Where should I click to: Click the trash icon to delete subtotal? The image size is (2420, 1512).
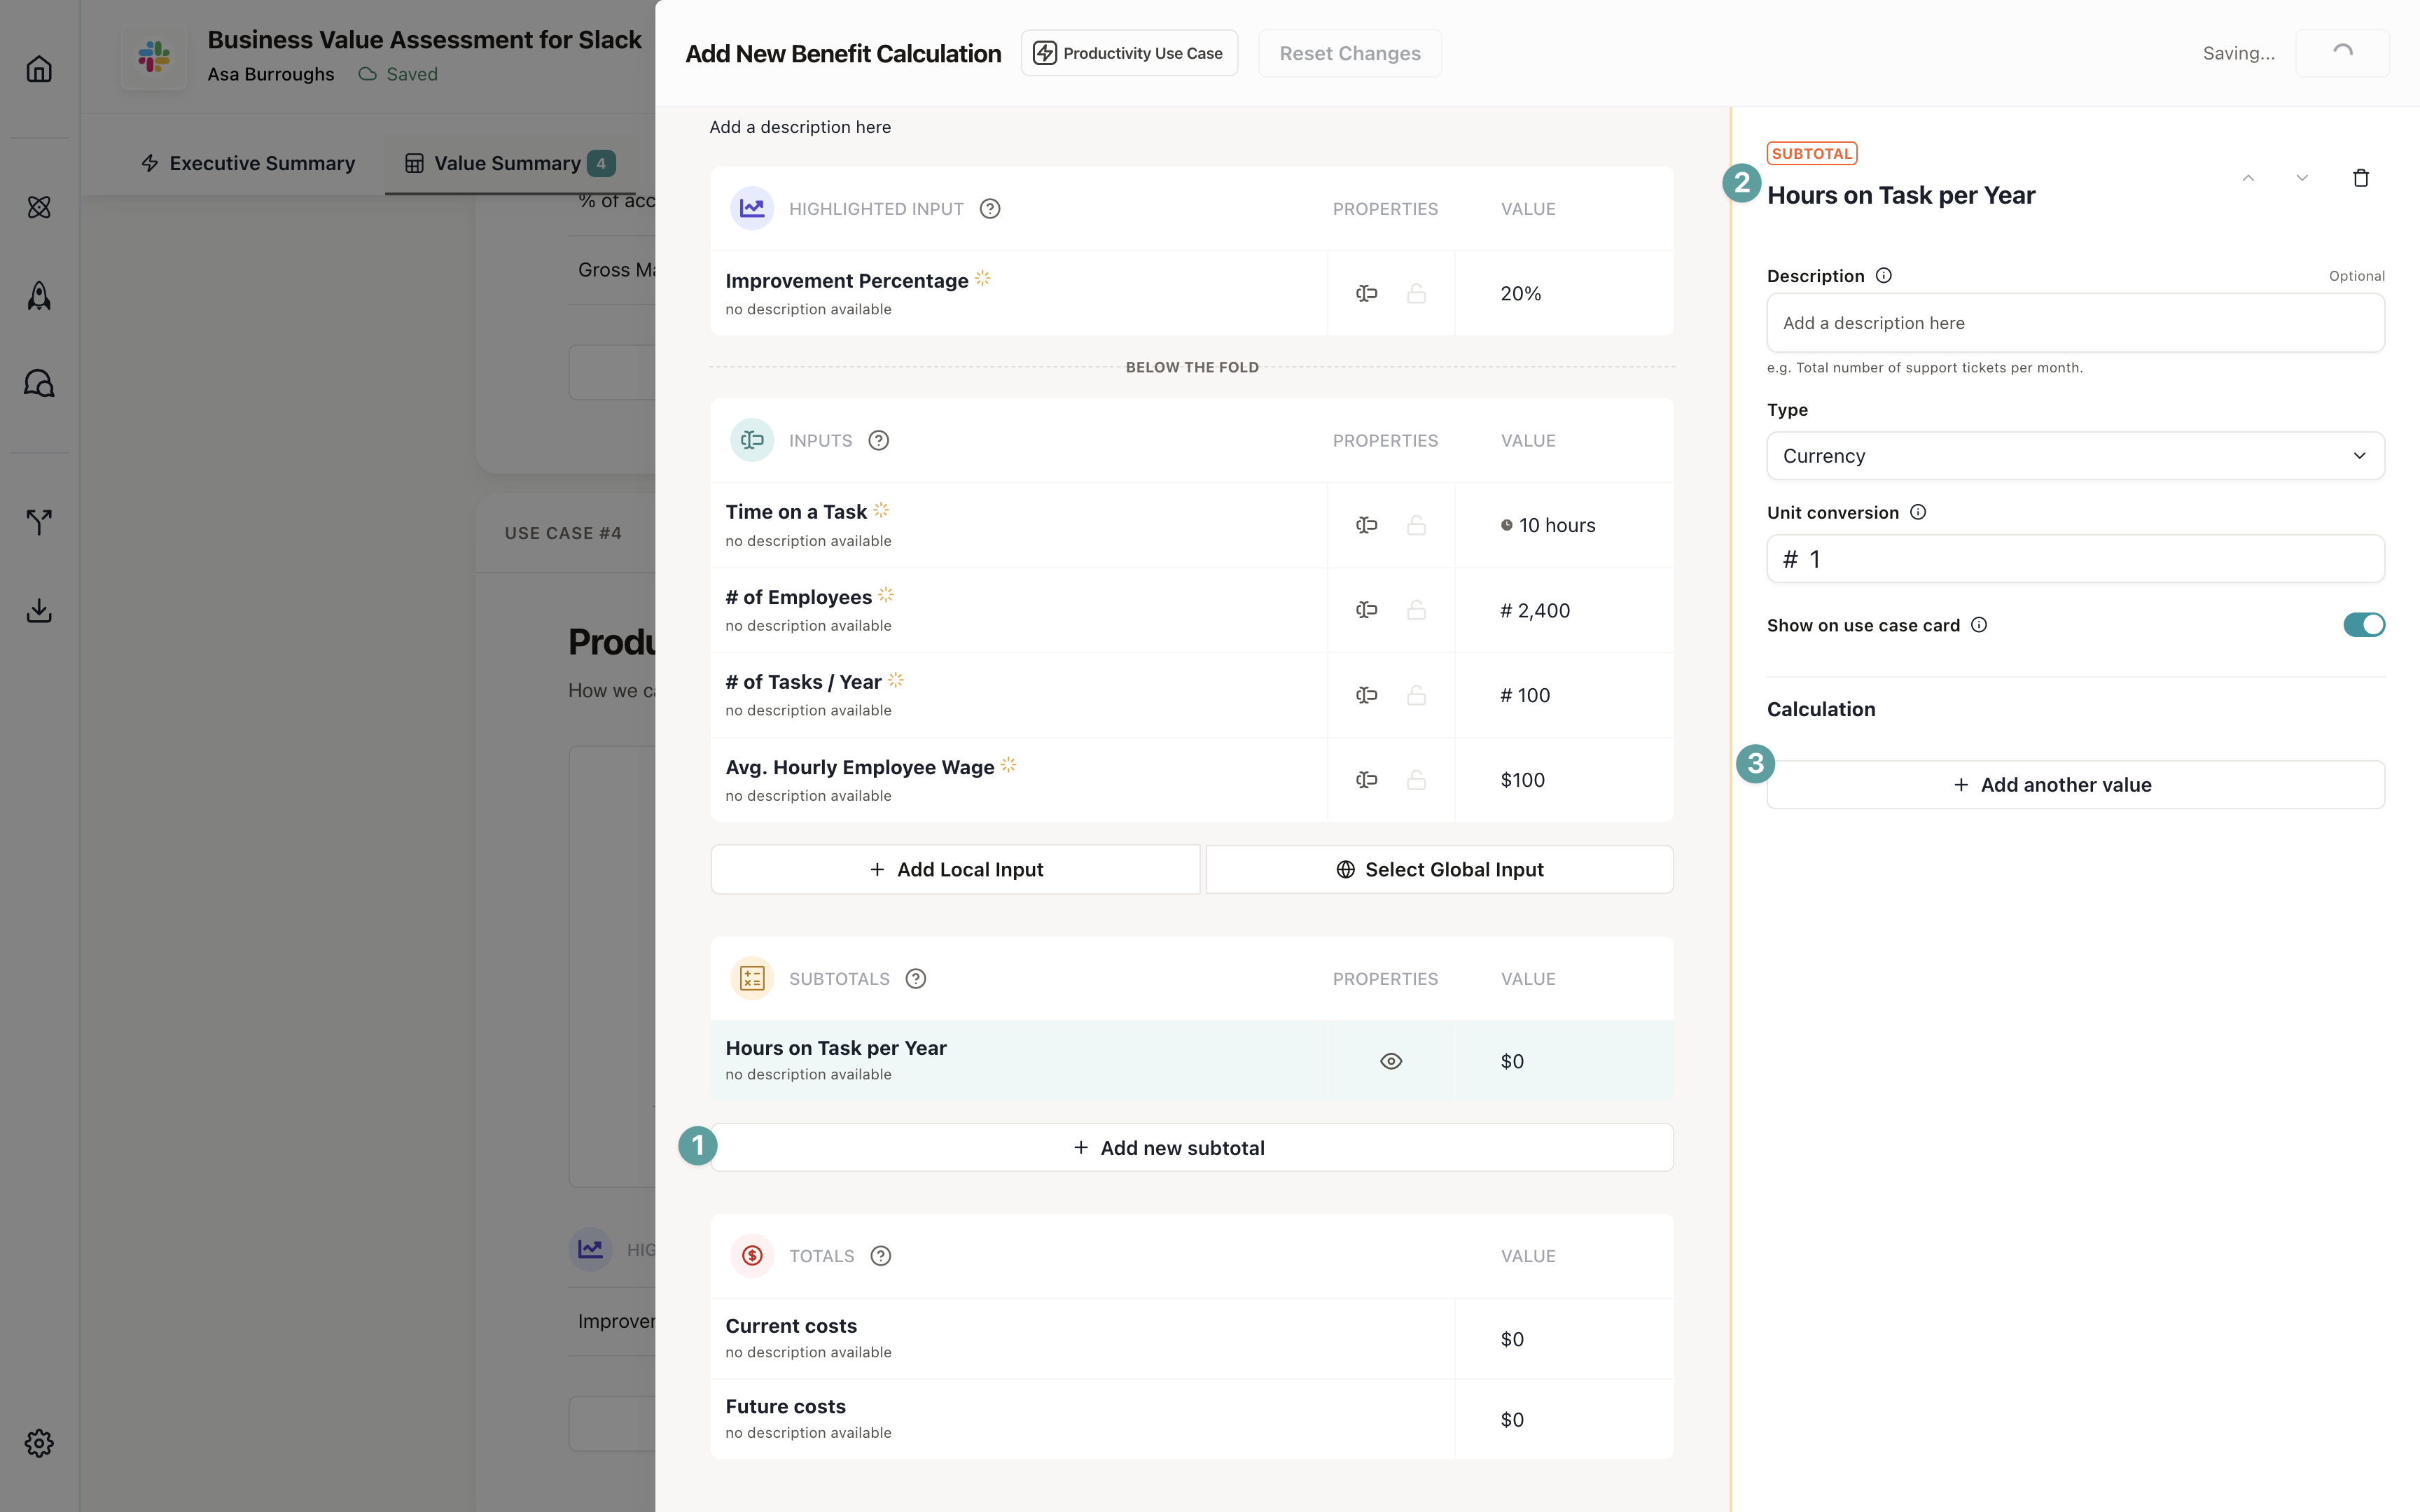coord(2360,178)
